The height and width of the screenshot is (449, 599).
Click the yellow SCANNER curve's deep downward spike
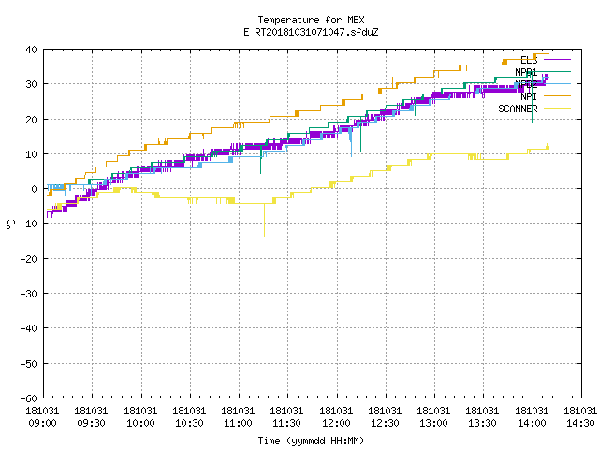point(264,221)
